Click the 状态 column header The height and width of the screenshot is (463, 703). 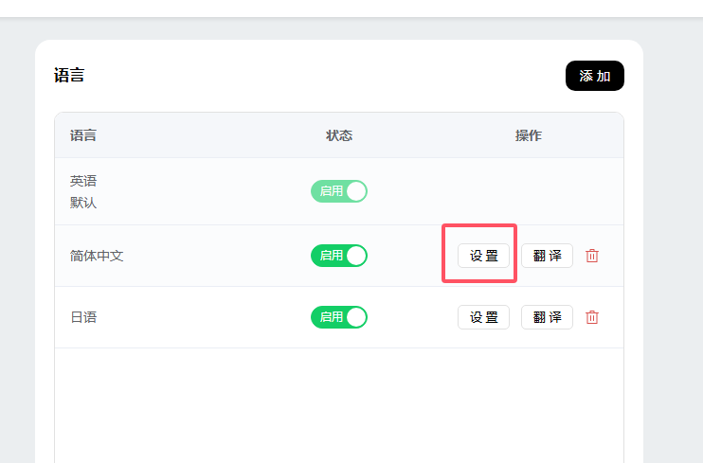click(x=339, y=135)
